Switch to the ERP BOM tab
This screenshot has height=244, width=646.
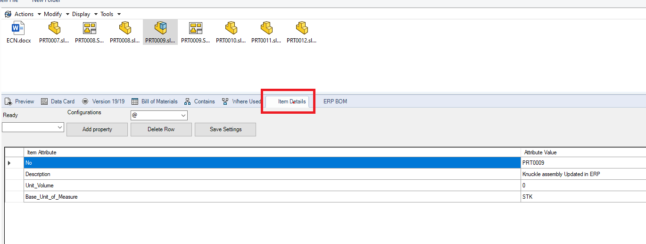pos(335,101)
